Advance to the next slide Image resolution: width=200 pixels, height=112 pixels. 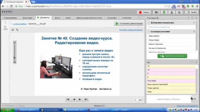pos(80,100)
